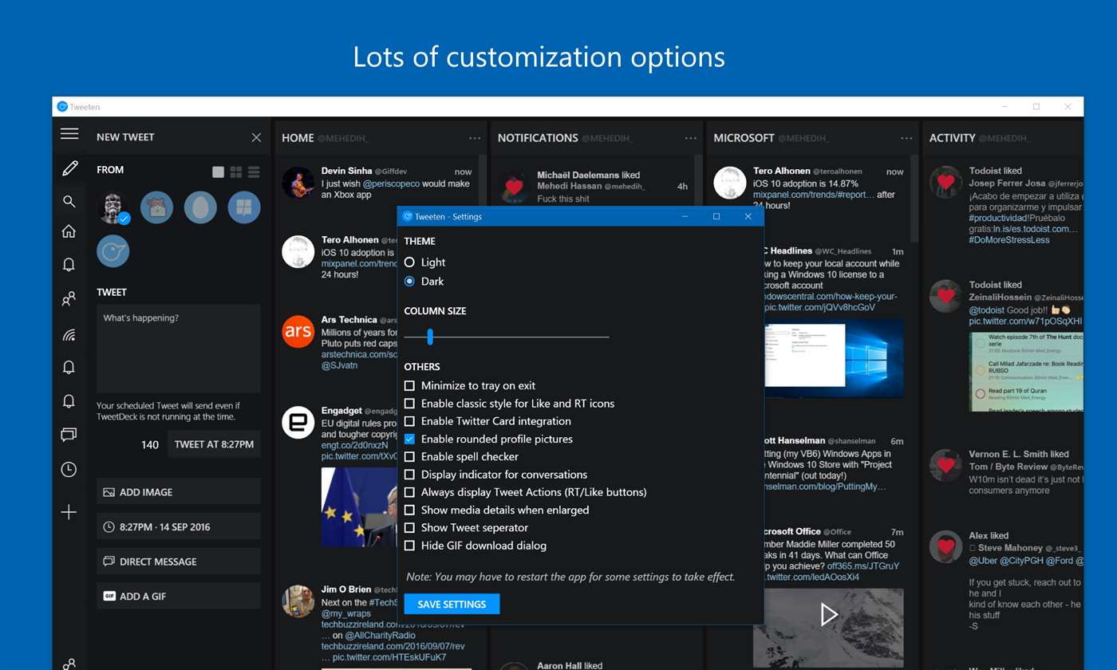
Task: Play the video in Microsoft Office tweet
Action: (830, 614)
